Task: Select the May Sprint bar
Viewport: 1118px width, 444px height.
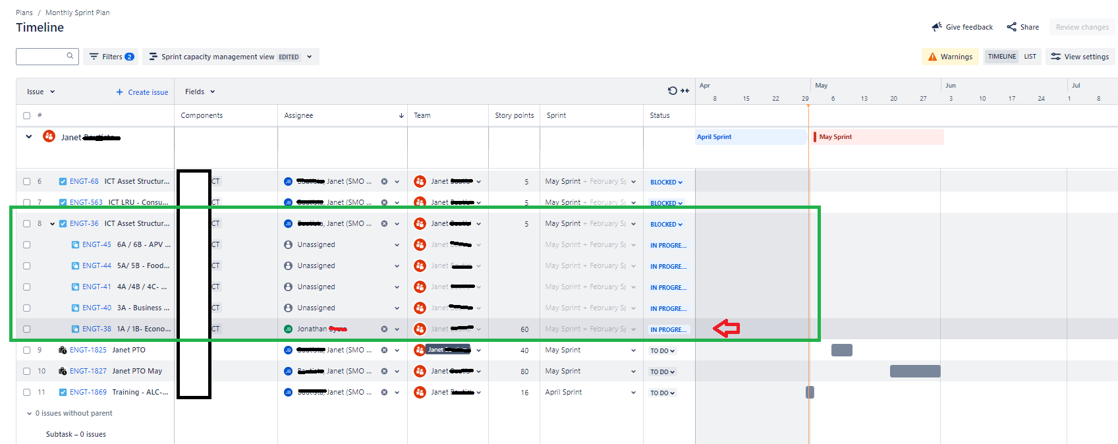Action: 878,136
